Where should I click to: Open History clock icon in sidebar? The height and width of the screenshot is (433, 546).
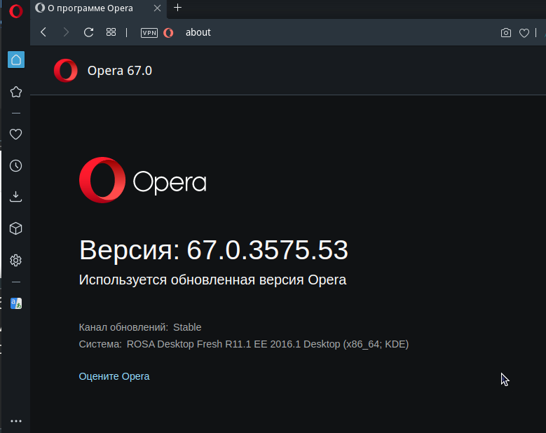pyautogui.click(x=16, y=166)
